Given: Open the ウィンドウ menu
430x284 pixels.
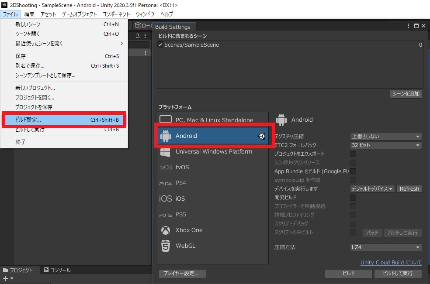Looking at the screenshot, I should click(x=145, y=14).
